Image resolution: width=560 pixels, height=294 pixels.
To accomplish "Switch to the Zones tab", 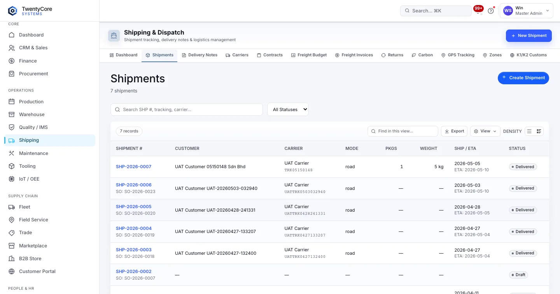I will point(492,55).
